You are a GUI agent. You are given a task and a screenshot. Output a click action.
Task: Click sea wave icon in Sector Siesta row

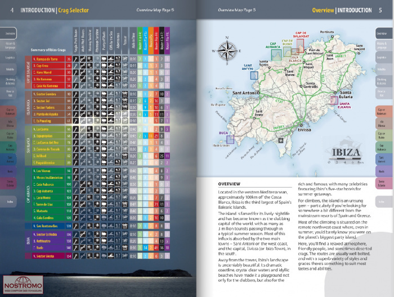pyautogui.click(x=111, y=256)
